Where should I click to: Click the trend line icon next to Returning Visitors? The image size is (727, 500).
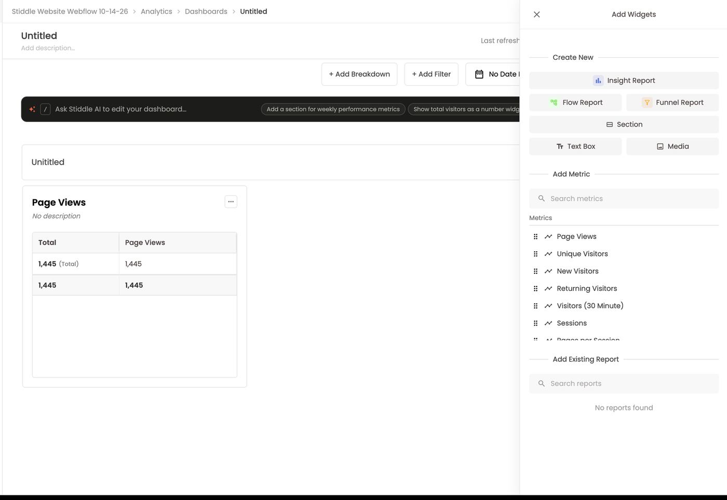[548, 288]
